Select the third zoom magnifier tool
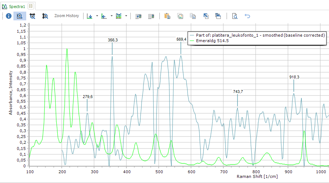Viewport: 329px width, 183px height. [45, 16]
